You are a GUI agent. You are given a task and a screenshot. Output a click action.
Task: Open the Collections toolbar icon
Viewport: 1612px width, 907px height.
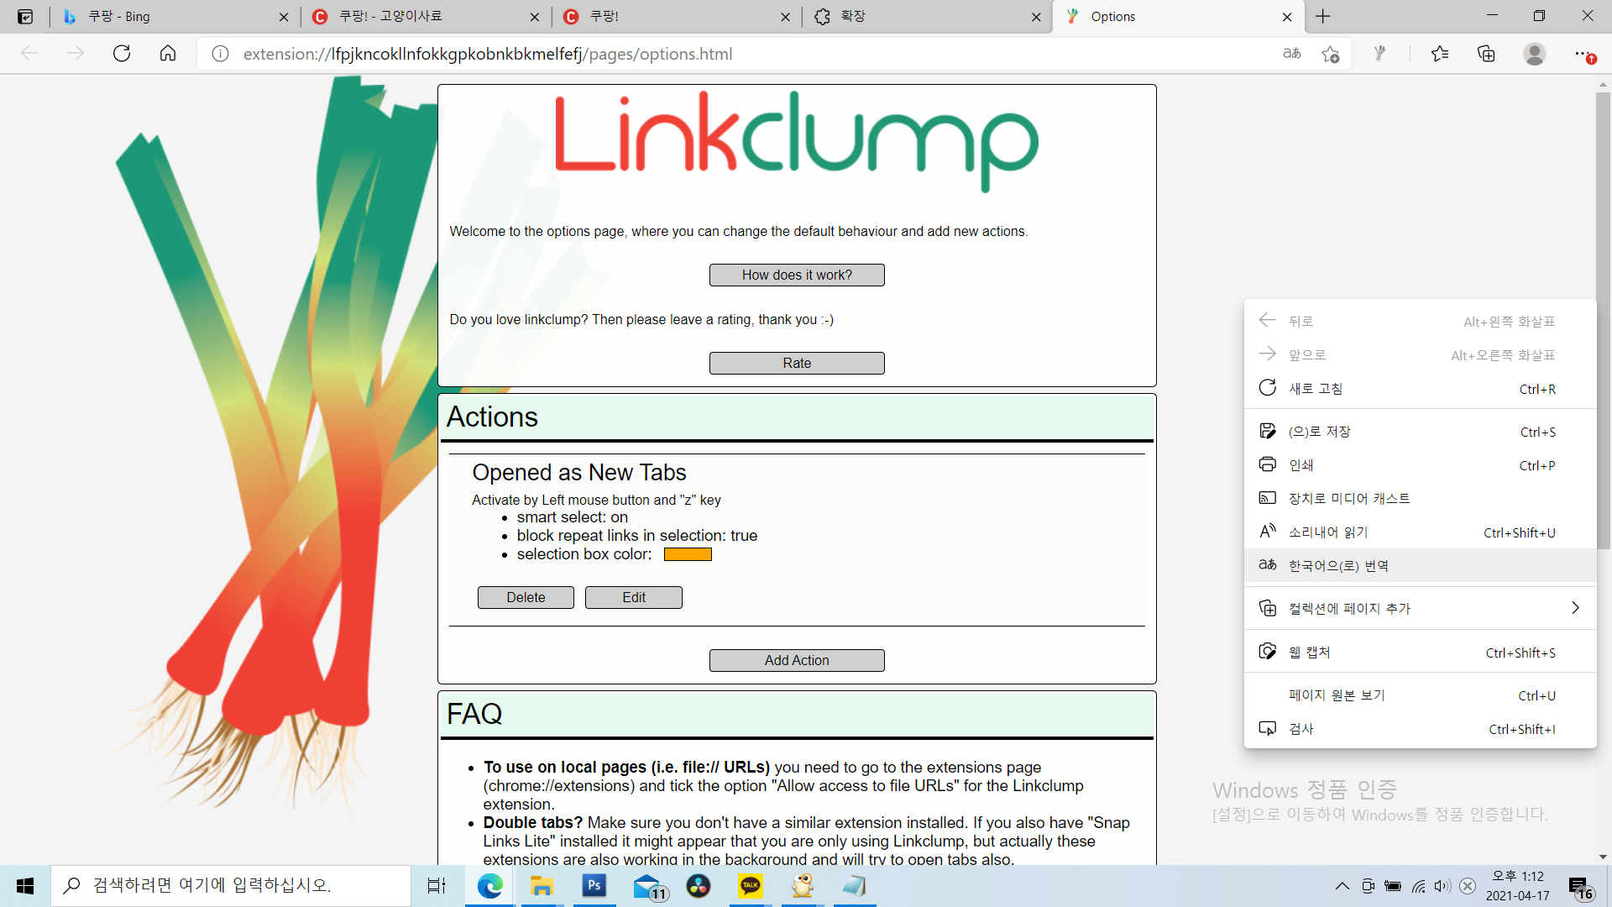1486,54
